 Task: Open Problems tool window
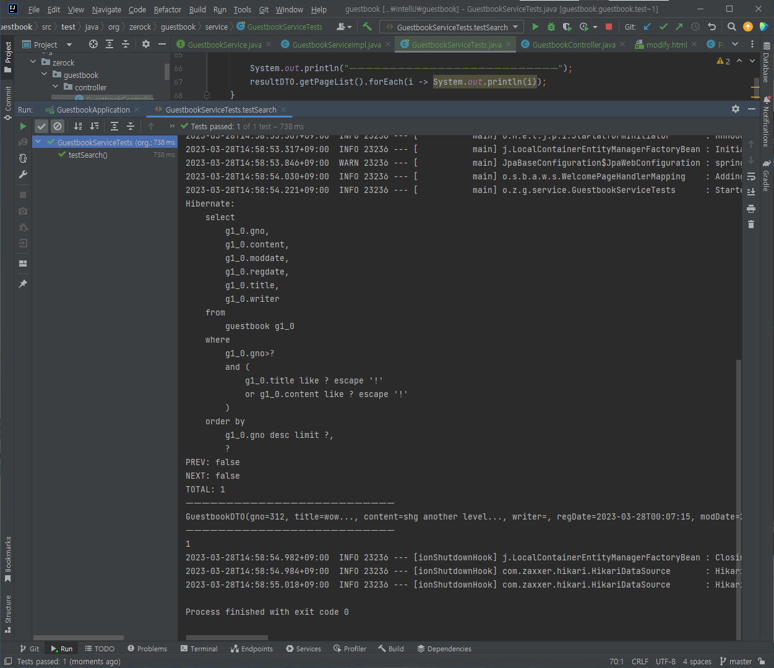click(147, 649)
